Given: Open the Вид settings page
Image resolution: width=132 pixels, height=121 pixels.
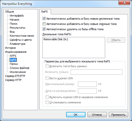Looking at the screenshot, I should [x=12, y=32].
